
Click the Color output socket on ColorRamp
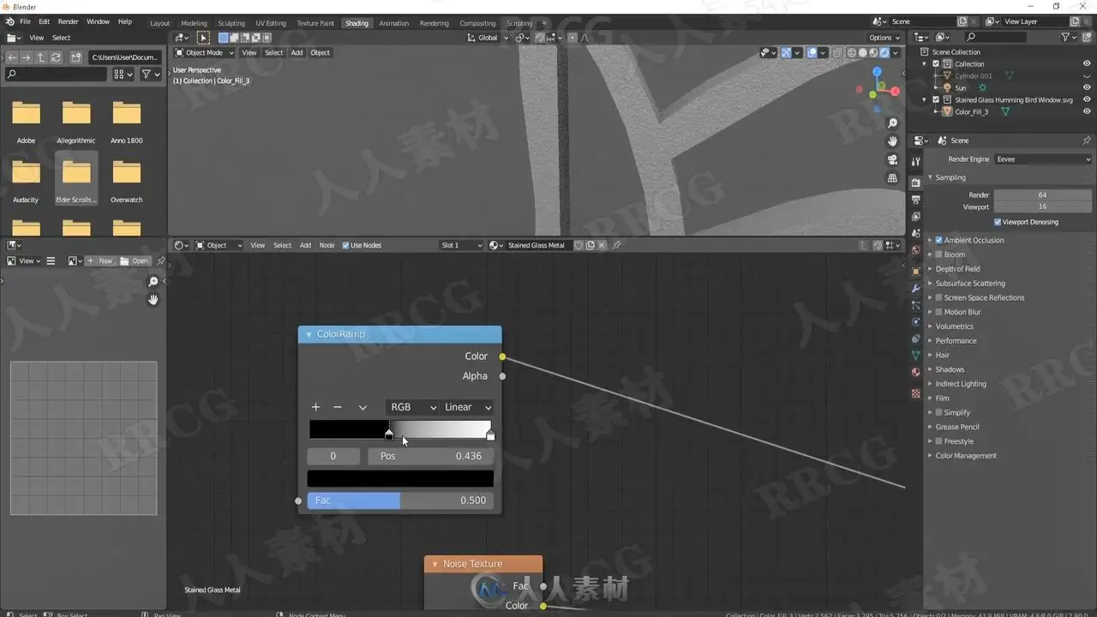point(502,356)
